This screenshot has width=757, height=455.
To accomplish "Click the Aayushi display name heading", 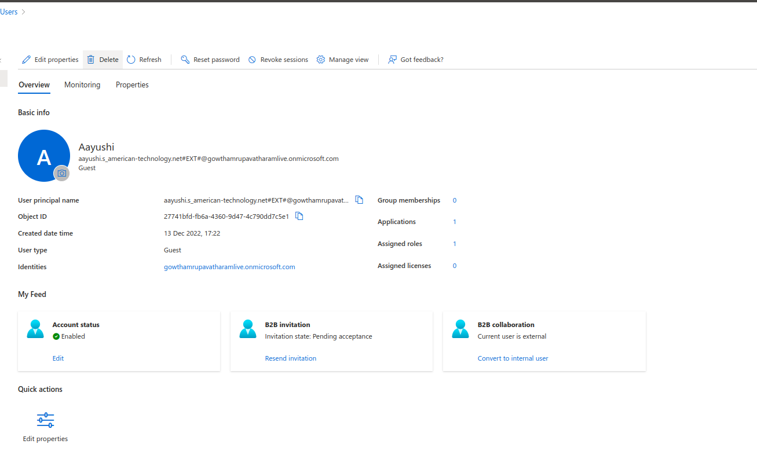I will [96, 147].
